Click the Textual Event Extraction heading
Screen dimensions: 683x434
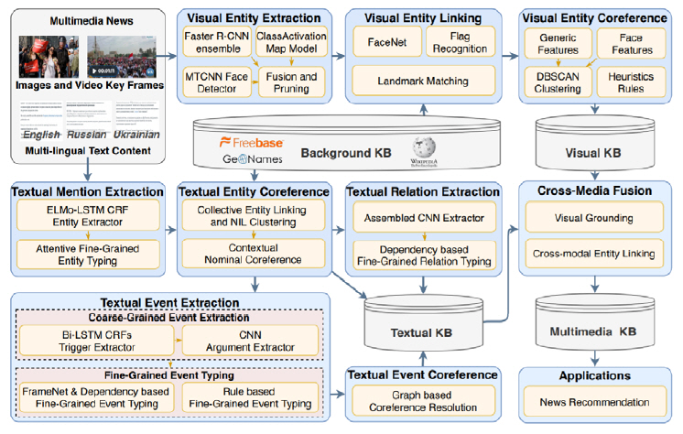point(167,301)
